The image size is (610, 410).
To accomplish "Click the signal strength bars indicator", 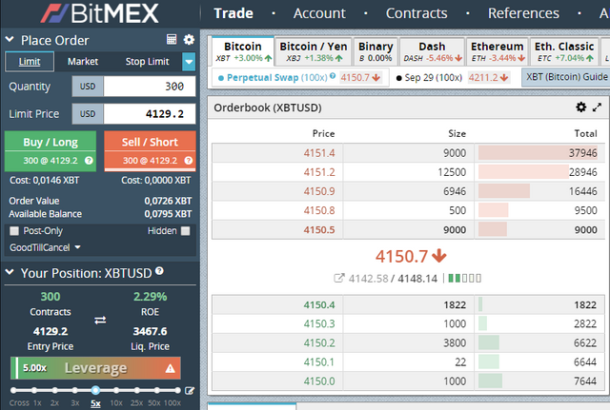I will click(464, 278).
